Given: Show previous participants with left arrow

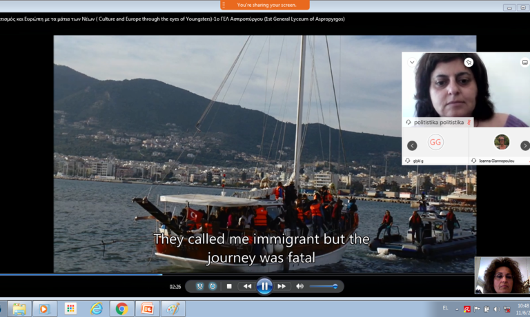Looking at the screenshot, I should pos(412,145).
